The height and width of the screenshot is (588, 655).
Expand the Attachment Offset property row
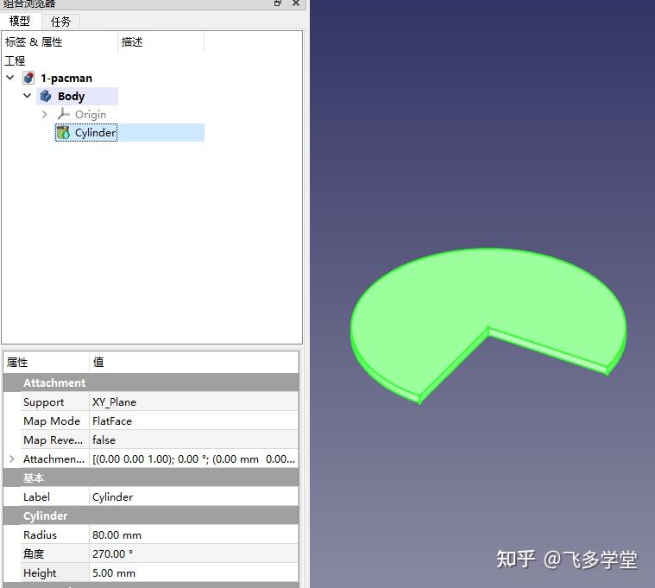(12, 458)
